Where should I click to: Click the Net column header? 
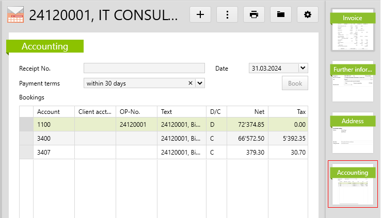(248, 111)
